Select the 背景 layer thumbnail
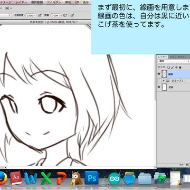Viewport: 190px width, 190px height. [x=164, y=87]
